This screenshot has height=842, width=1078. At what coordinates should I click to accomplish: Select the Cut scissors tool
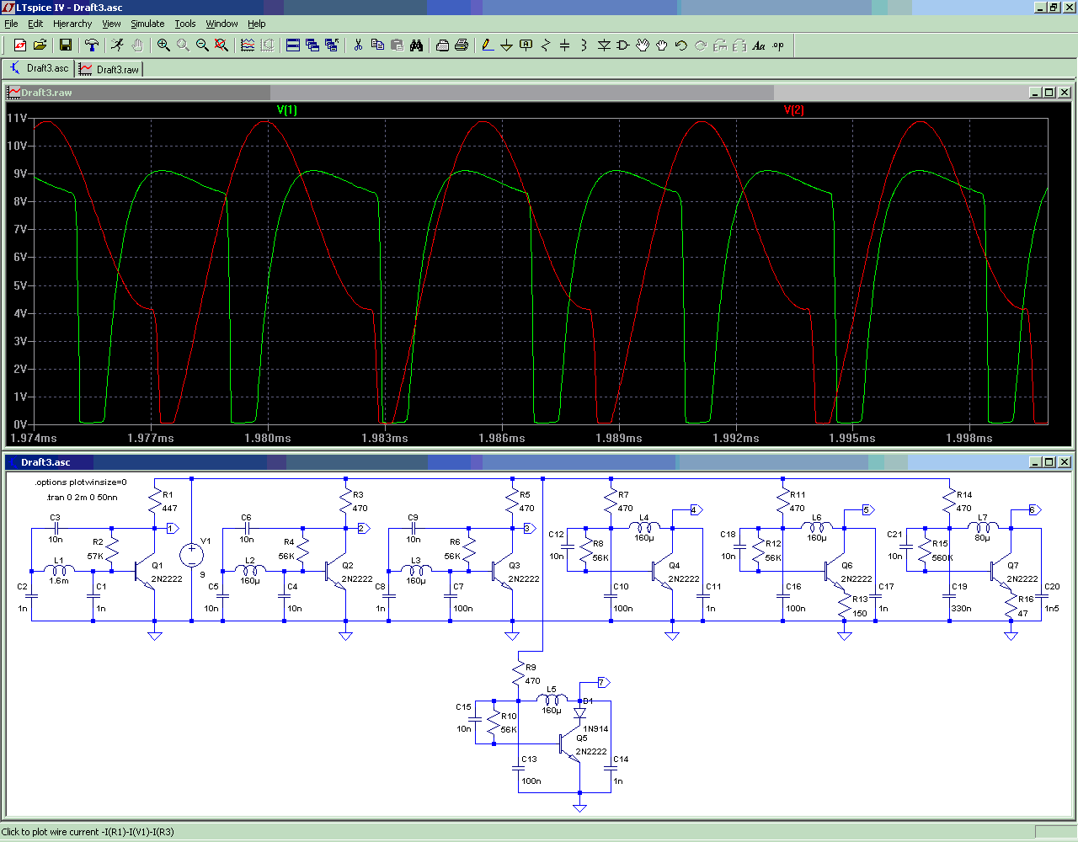pyautogui.click(x=358, y=45)
